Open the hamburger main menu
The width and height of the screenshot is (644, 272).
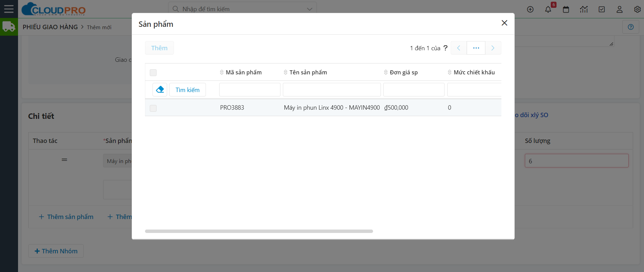pos(9,9)
